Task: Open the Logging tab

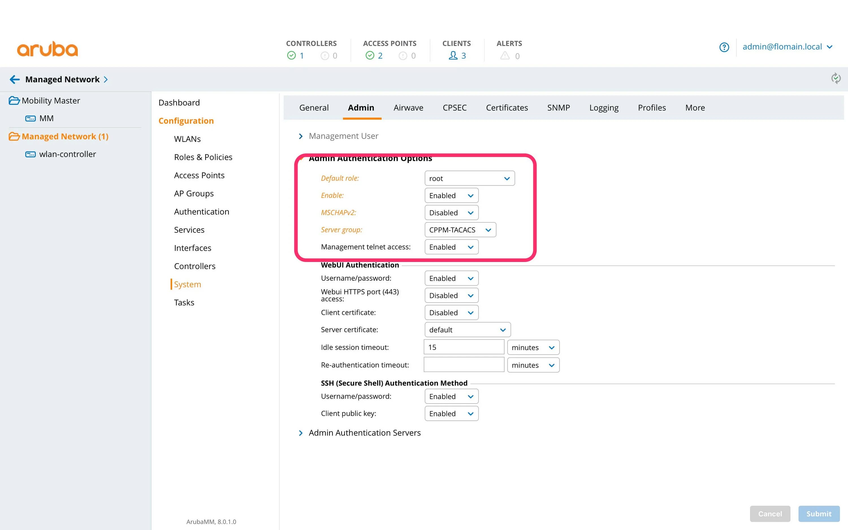Action: click(x=604, y=108)
